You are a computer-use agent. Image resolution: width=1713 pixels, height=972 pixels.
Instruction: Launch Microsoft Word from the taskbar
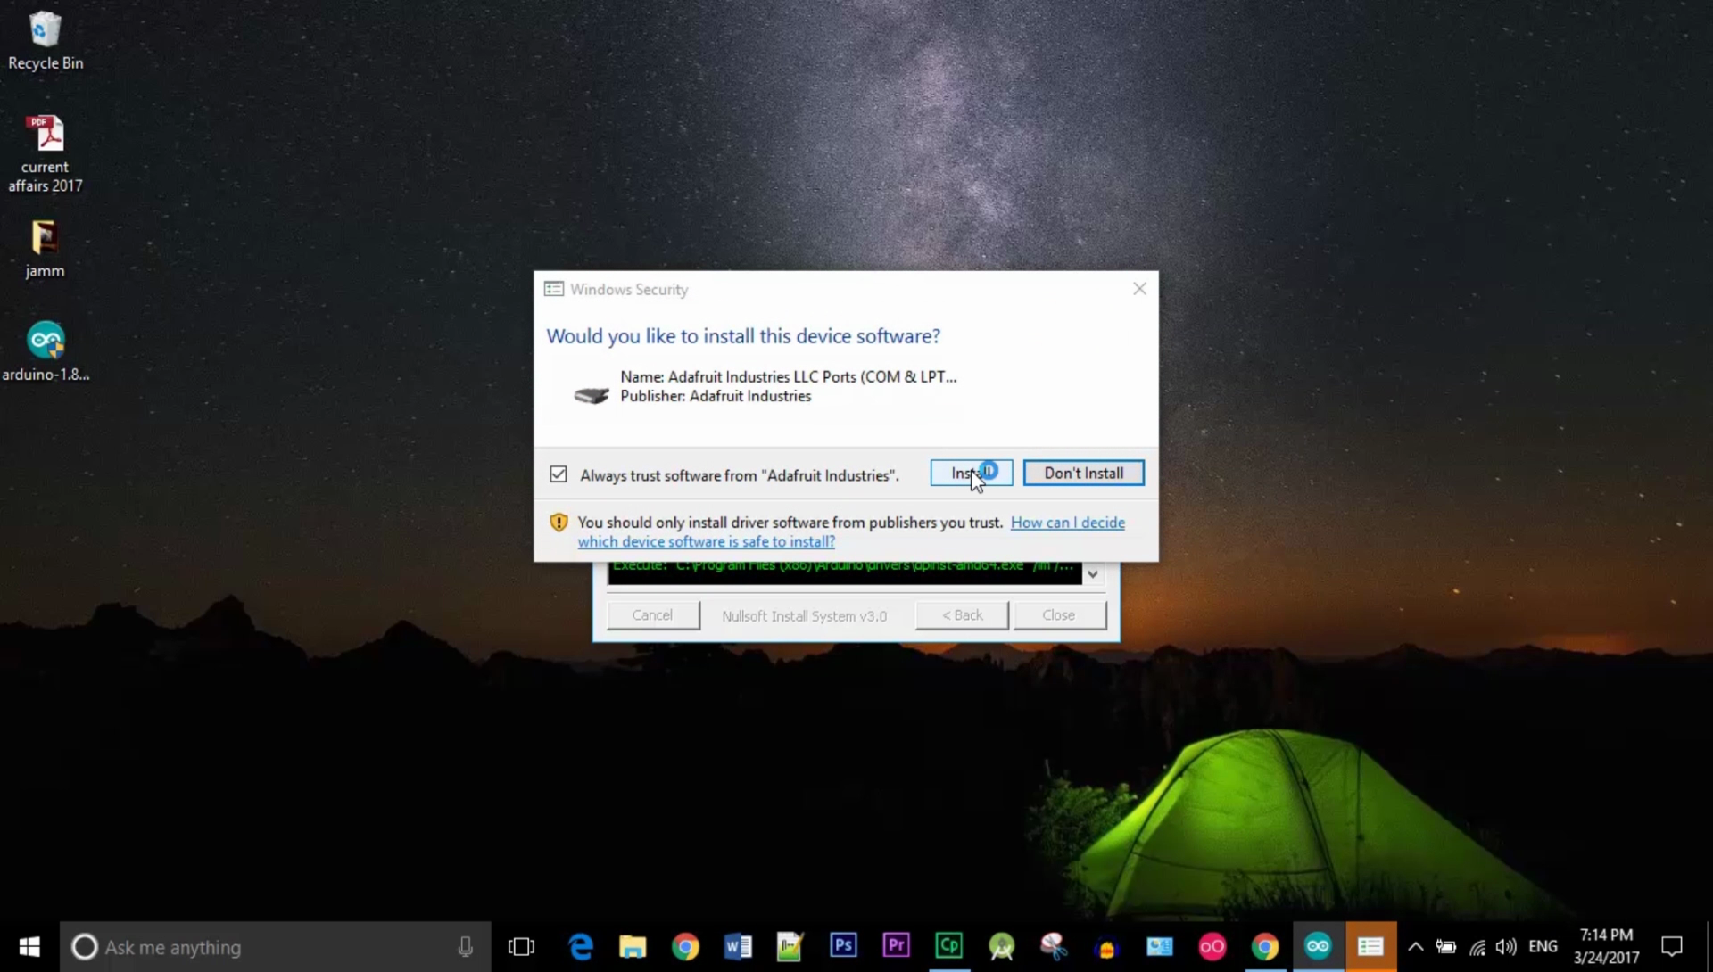[x=738, y=946]
